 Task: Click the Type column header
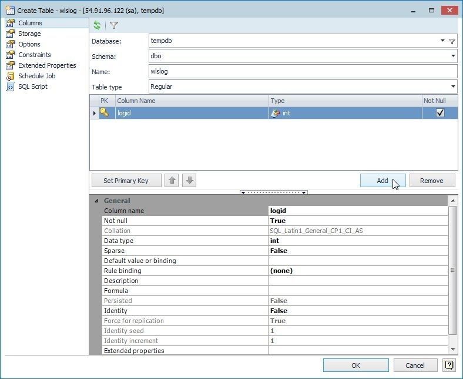point(345,101)
